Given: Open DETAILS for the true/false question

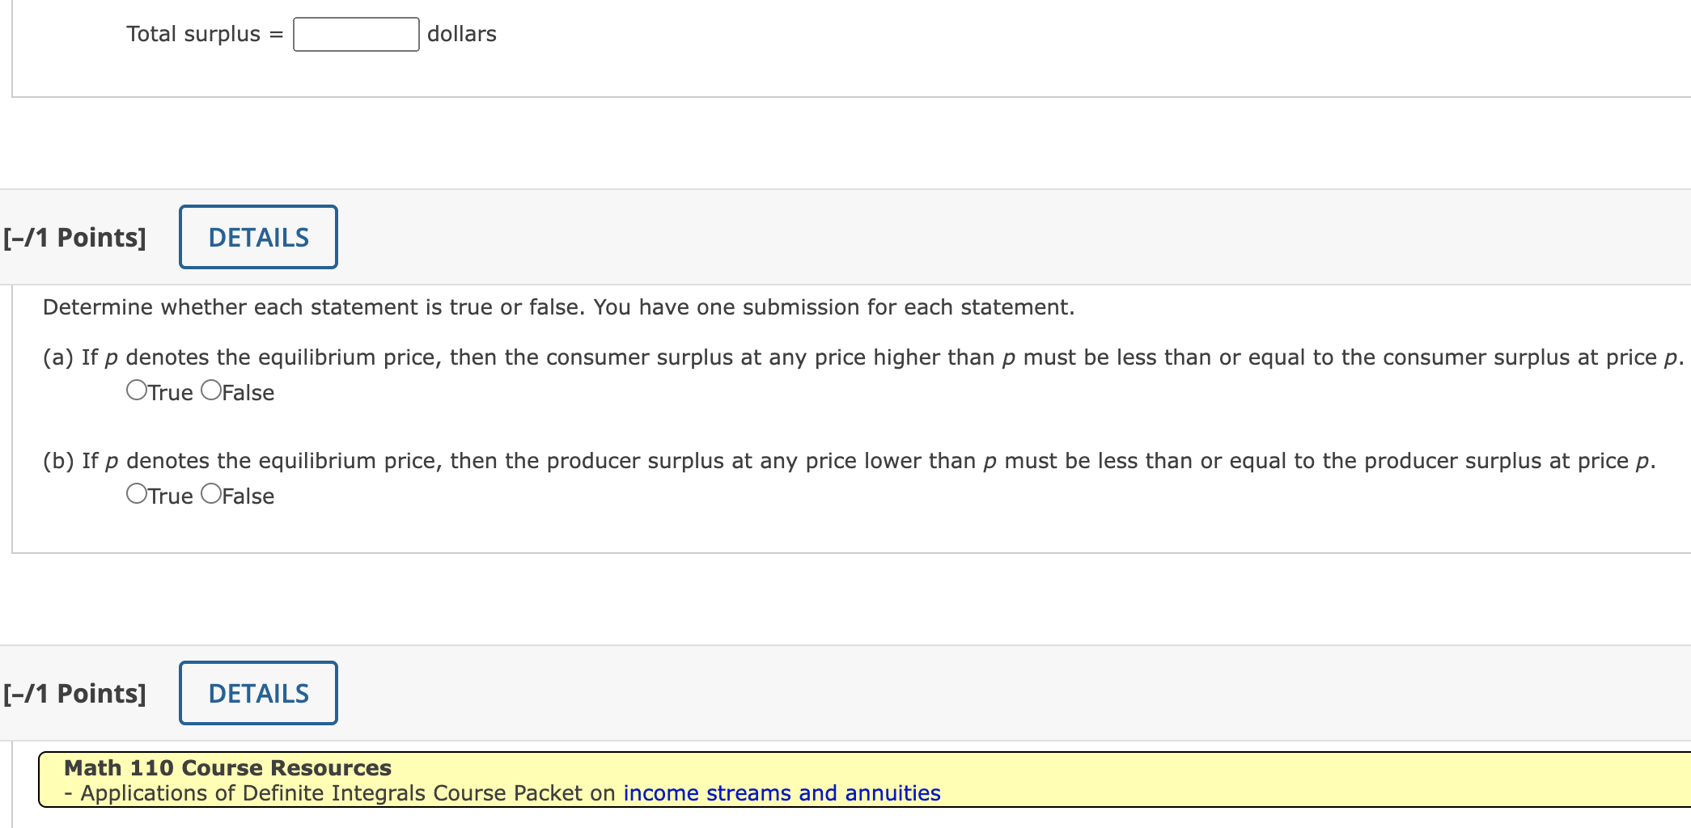Looking at the screenshot, I should pyautogui.click(x=258, y=237).
